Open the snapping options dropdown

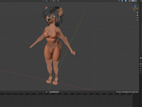[56, 1]
